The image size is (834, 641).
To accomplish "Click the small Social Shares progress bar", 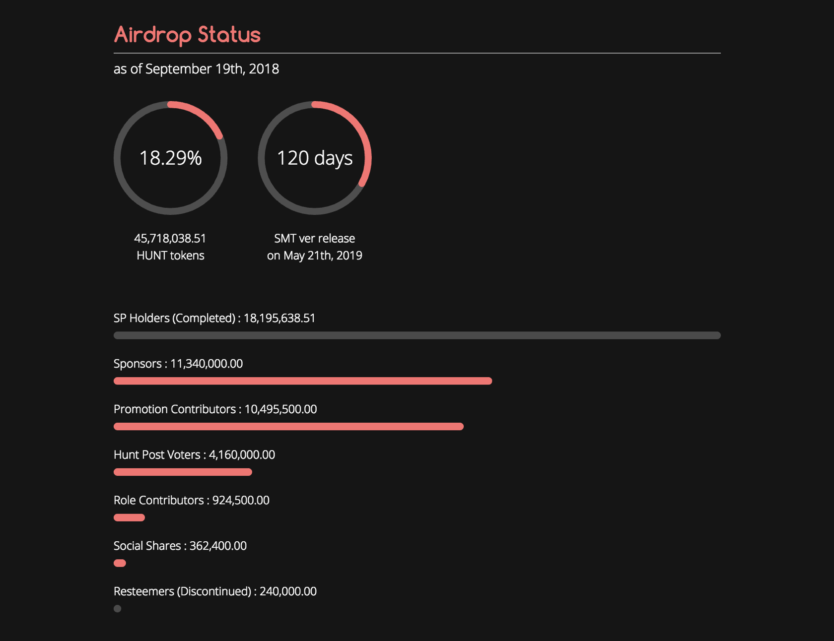I will click(x=120, y=563).
